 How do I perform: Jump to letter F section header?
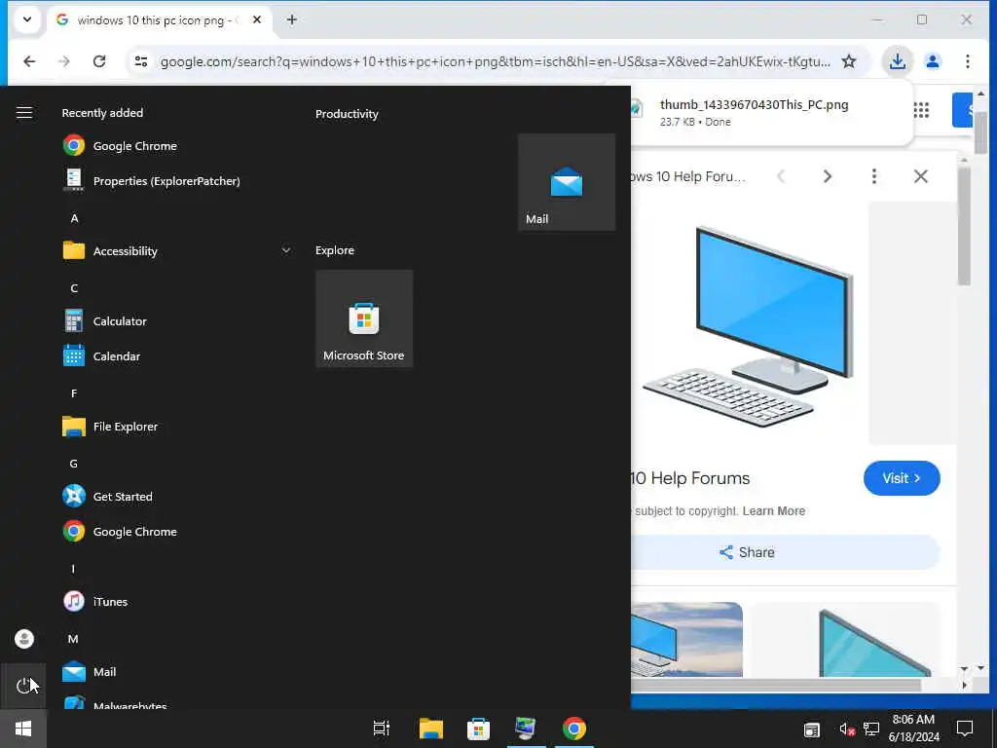tap(74, 393)
